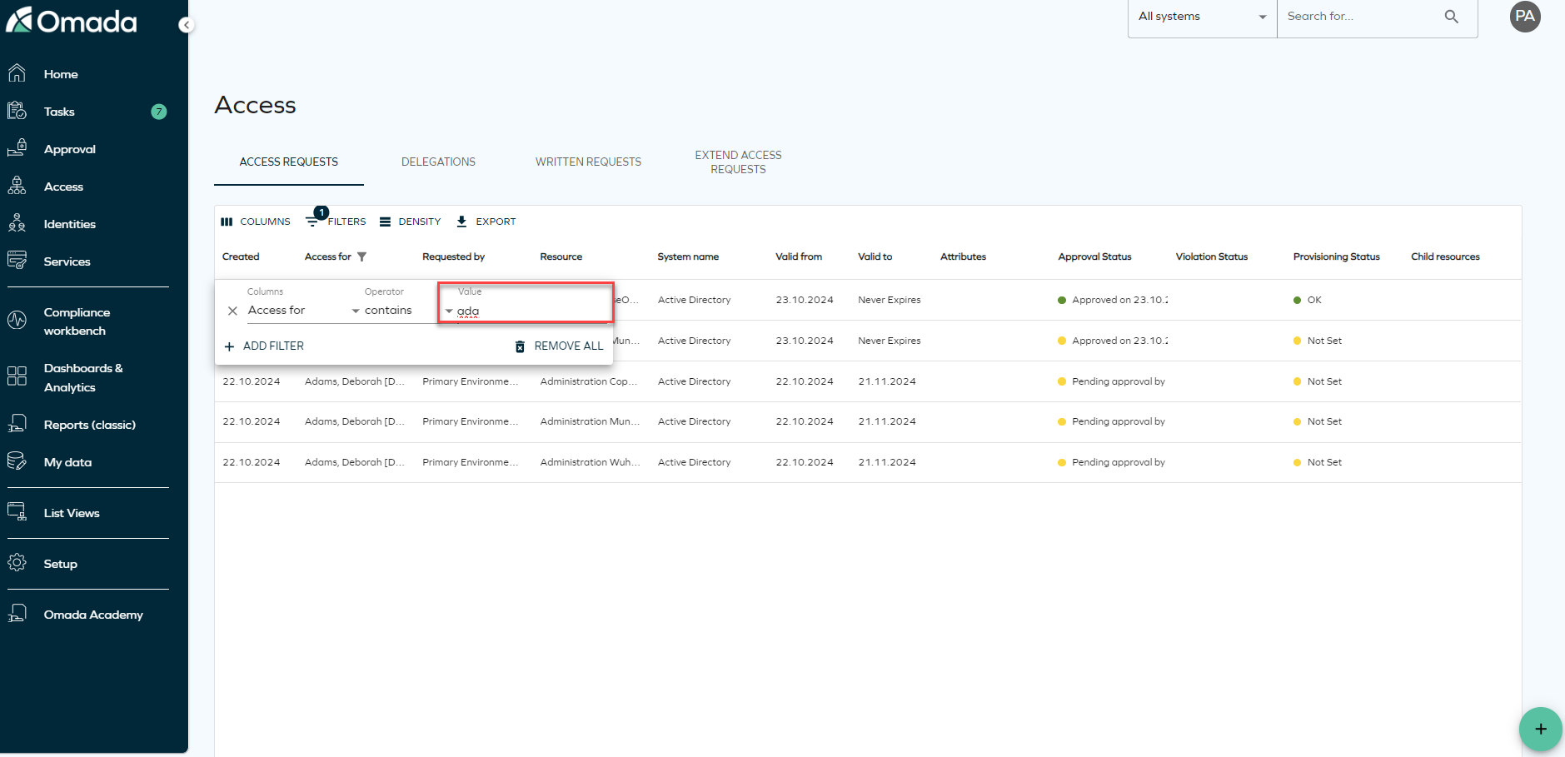The image size is (1565, 757).
Task: Open the Columns dropdown set to Access for
Action: coord(304,310)
